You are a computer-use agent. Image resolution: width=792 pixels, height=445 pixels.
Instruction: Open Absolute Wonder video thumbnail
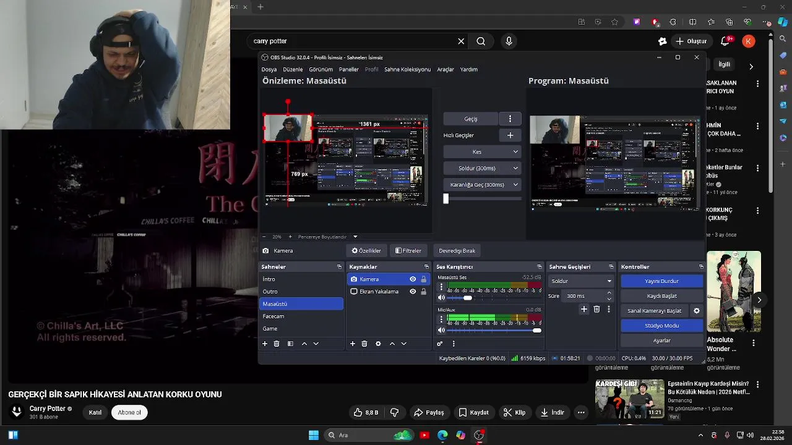(734, 291)
